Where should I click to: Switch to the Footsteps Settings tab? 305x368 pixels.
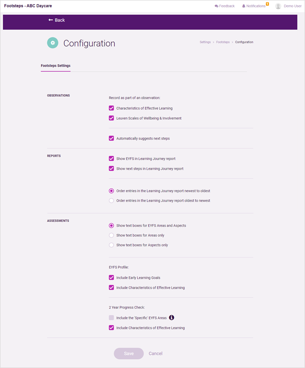pyautogui.click(x=55, y=66)
